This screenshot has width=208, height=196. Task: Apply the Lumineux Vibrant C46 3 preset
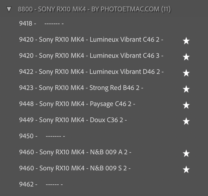(91, 55)
